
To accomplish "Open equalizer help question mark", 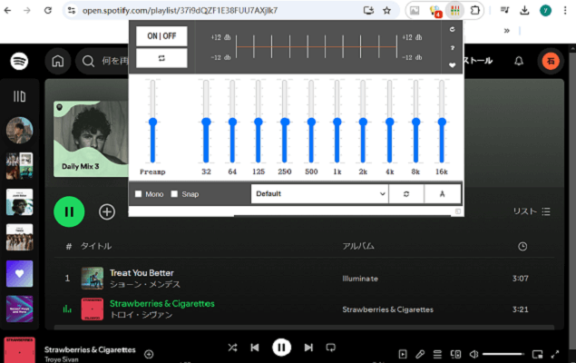I will (x=453, y=48).
